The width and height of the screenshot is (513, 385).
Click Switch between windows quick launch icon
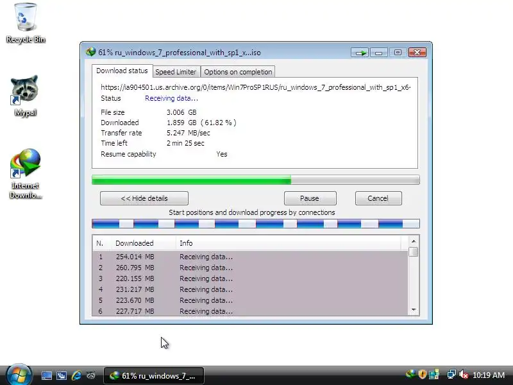tap(61, 375)
